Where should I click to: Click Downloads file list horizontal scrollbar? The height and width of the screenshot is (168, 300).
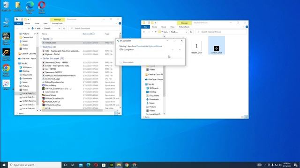72,110
